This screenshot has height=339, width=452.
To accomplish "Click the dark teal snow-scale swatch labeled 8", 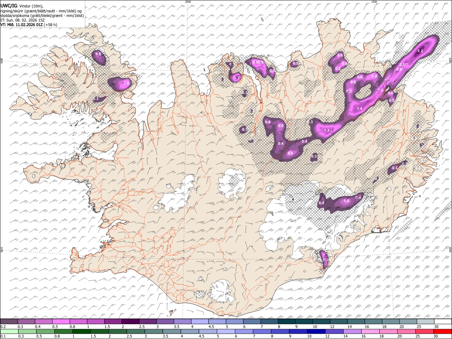I will (286, 321).
